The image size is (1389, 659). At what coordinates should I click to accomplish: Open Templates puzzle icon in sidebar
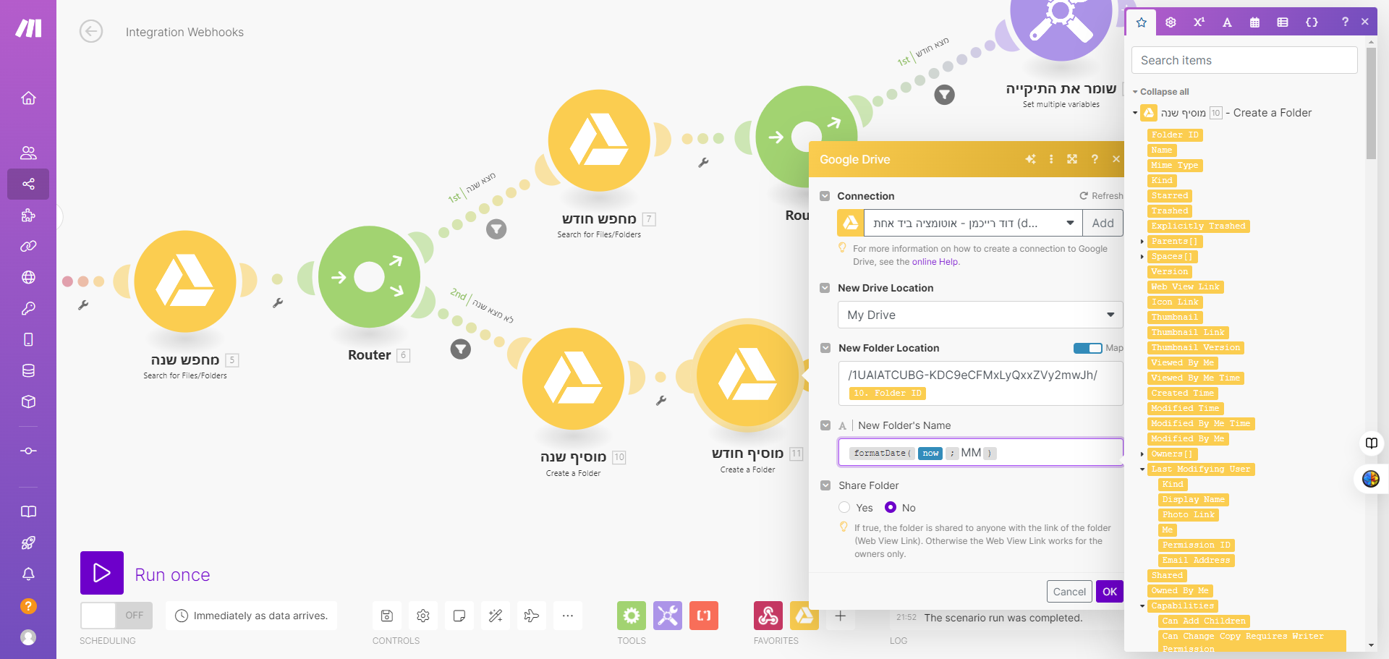[28, 215]
